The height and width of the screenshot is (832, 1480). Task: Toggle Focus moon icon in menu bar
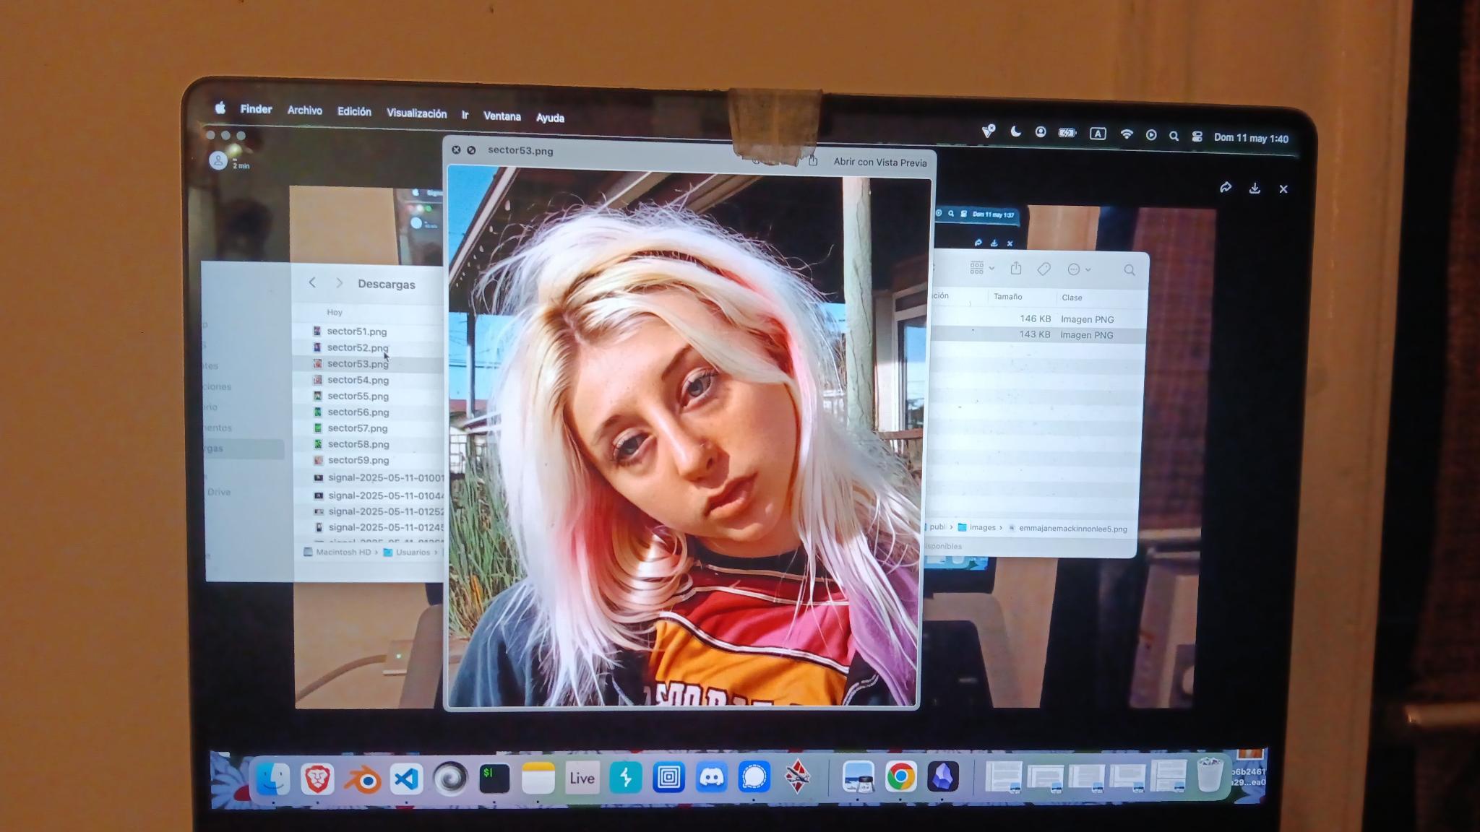pos(1015,131)
